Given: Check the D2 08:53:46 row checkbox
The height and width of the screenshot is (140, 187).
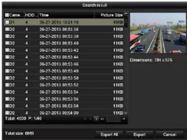Looking at the screenshot, I should [7, 64].
